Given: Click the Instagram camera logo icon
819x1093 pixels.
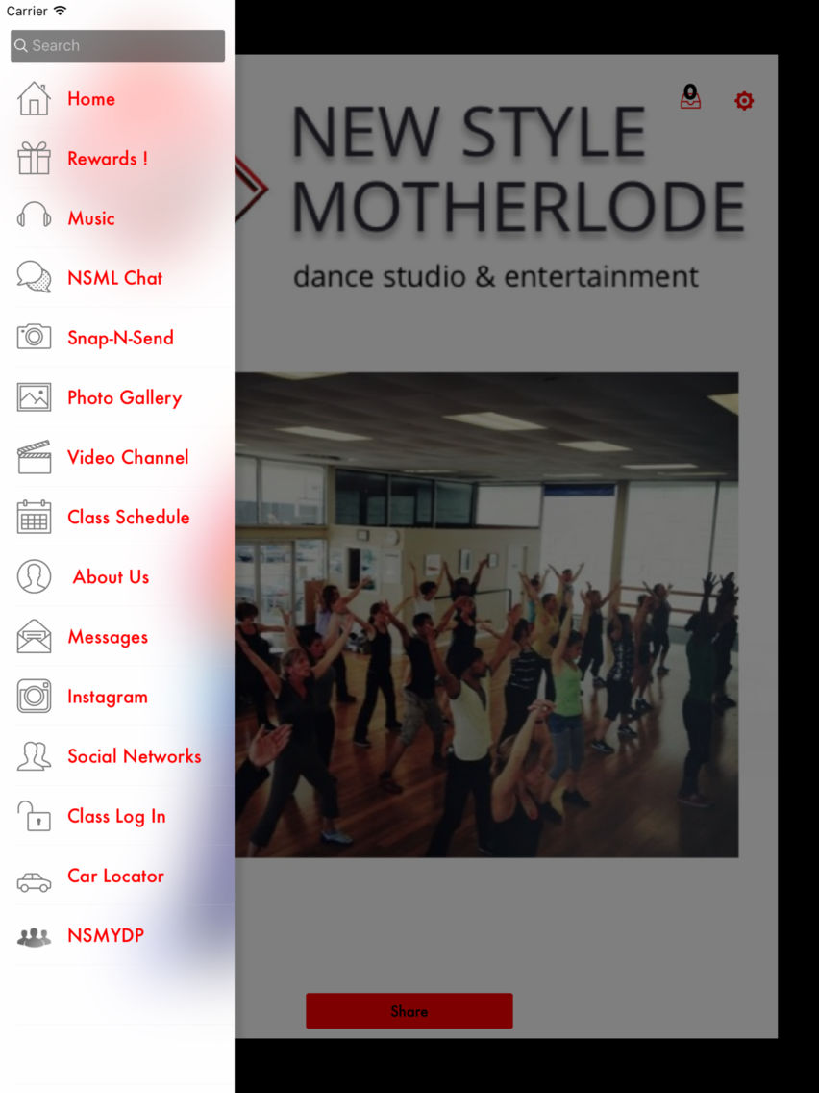Looking at the screenshot, I should [x=34, y=697].
